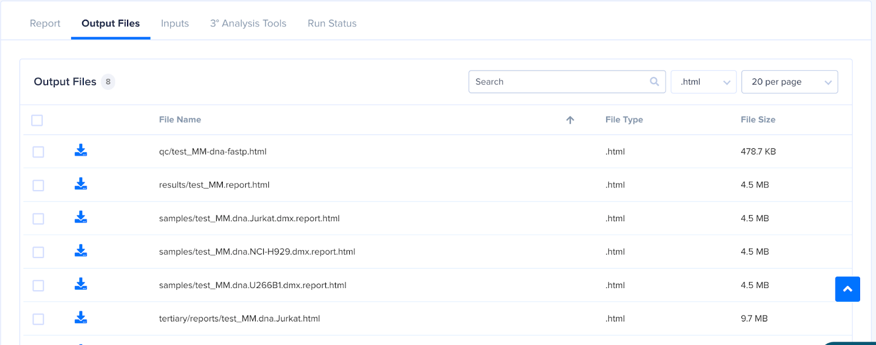This screenshot has width=876, height=345.
Task: Click the 9.7 MB file size
Action: click(754, 319)
